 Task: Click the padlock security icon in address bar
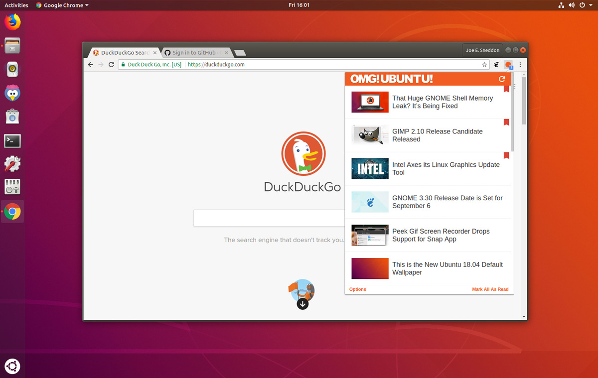tap(123, 64)
